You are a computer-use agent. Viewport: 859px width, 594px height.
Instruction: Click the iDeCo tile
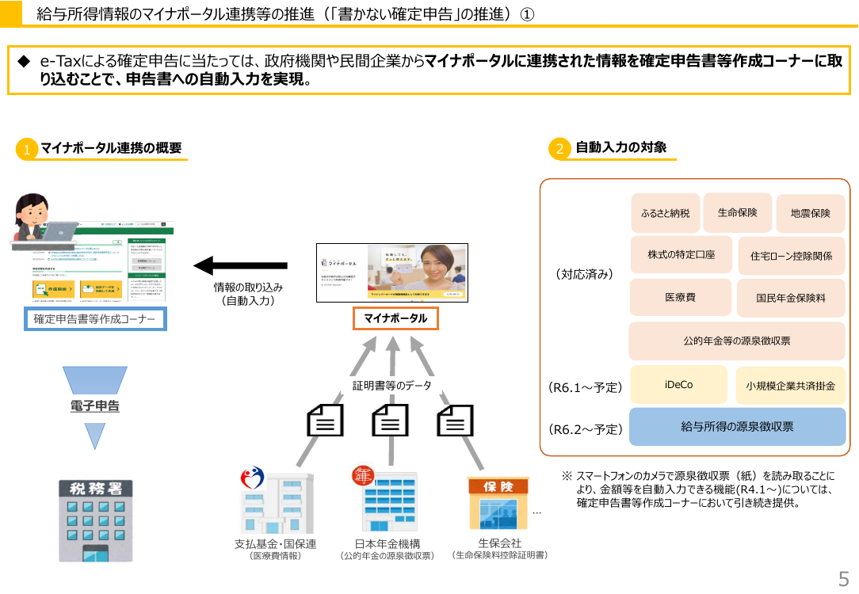coord(679,385)
